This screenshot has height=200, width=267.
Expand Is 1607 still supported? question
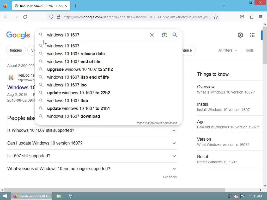(92, 156)
